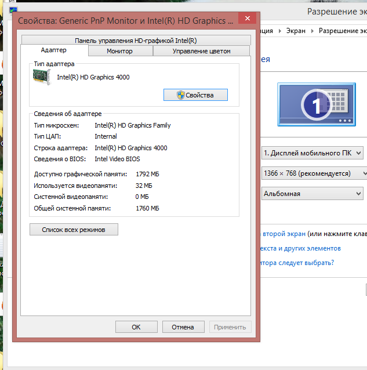Click the Intel(R) HD Graphics 4000 adapter name
Viewport: 367px width, 370px height.
point(93,77)
